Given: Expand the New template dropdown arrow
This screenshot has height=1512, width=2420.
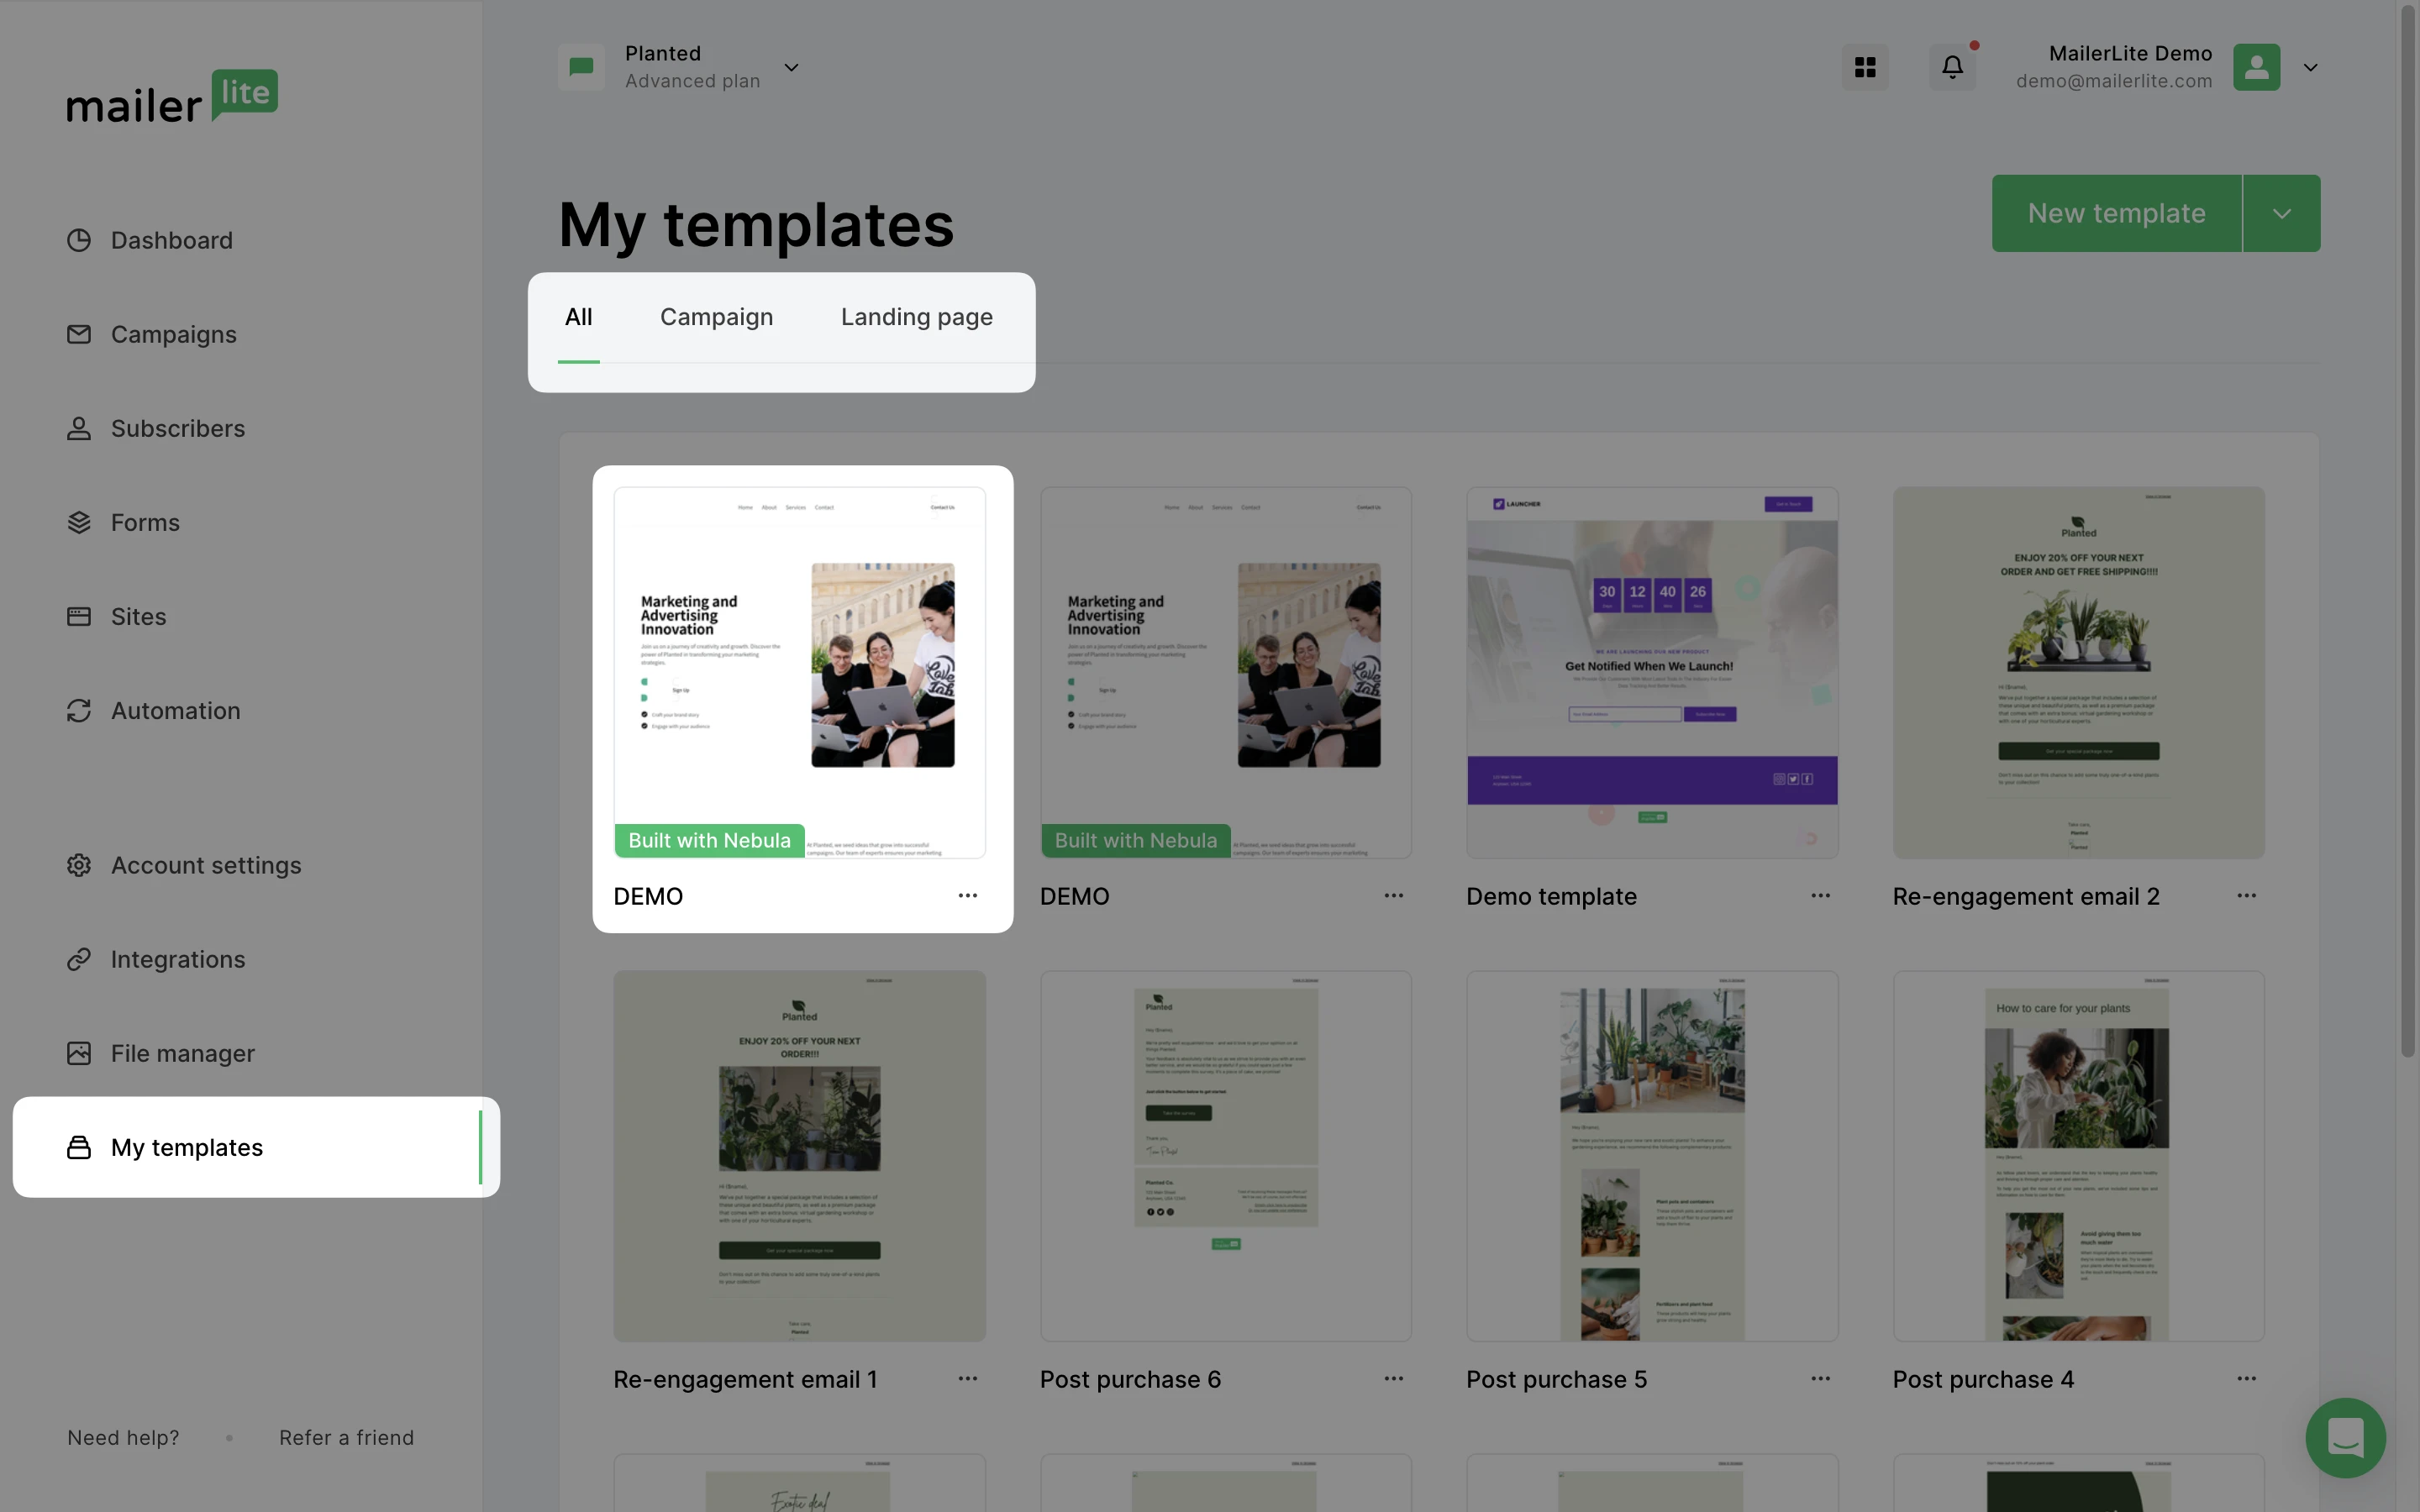Looking at the screenshot, I should [x=2282, y=213].
